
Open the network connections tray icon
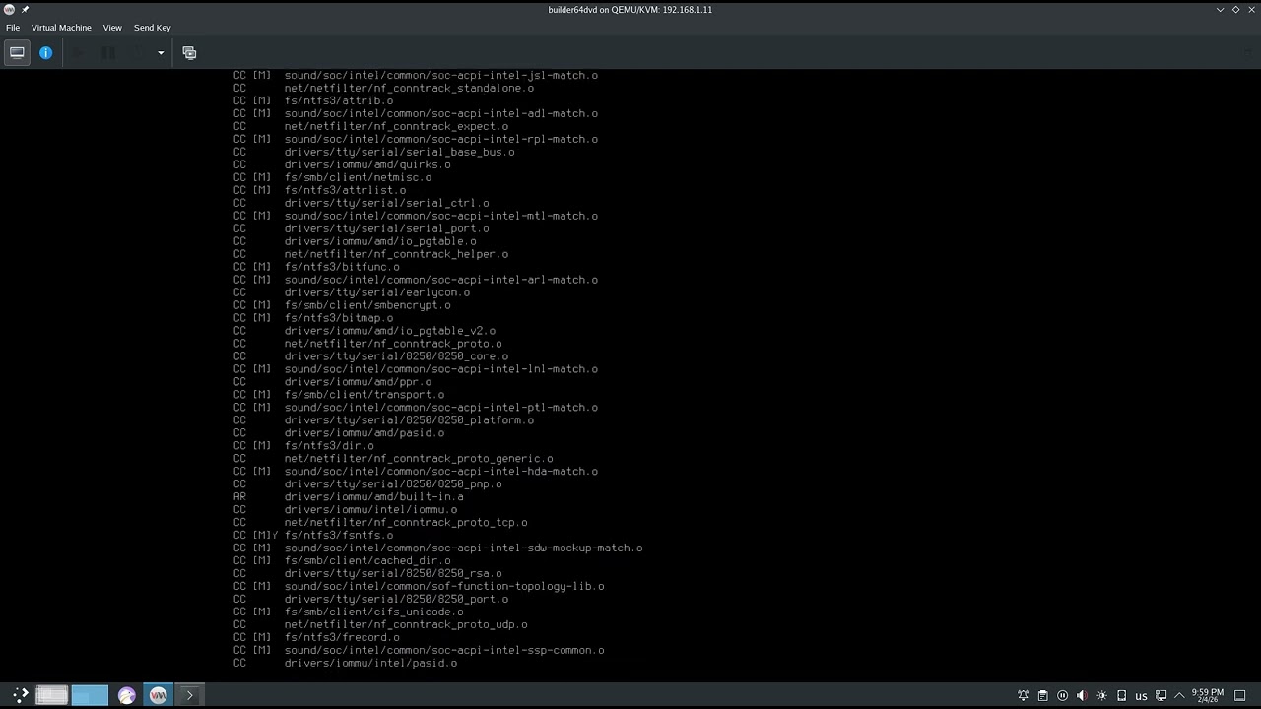tap(1161, 695)
